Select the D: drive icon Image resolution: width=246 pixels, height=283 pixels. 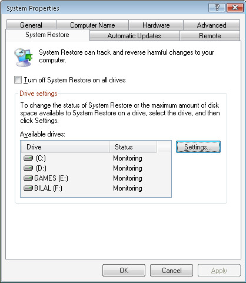[x=28, y=168]
